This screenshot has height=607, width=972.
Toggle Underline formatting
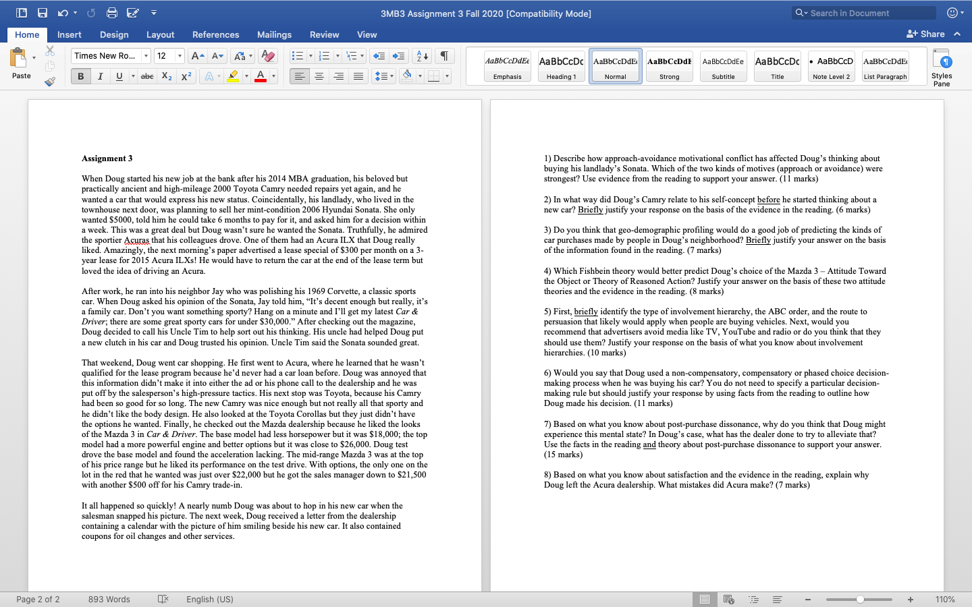(x=119, y=76)
